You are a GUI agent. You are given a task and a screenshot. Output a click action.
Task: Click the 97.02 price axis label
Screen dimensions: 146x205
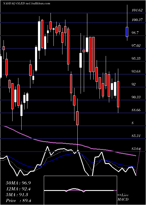[136, 46]
